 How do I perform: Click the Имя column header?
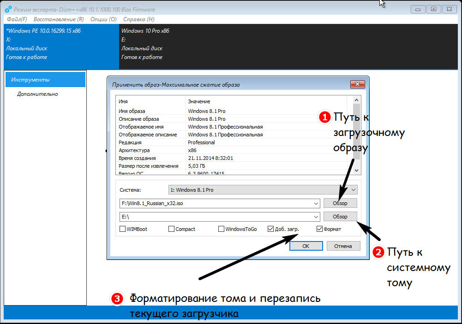tap(150, 101)
